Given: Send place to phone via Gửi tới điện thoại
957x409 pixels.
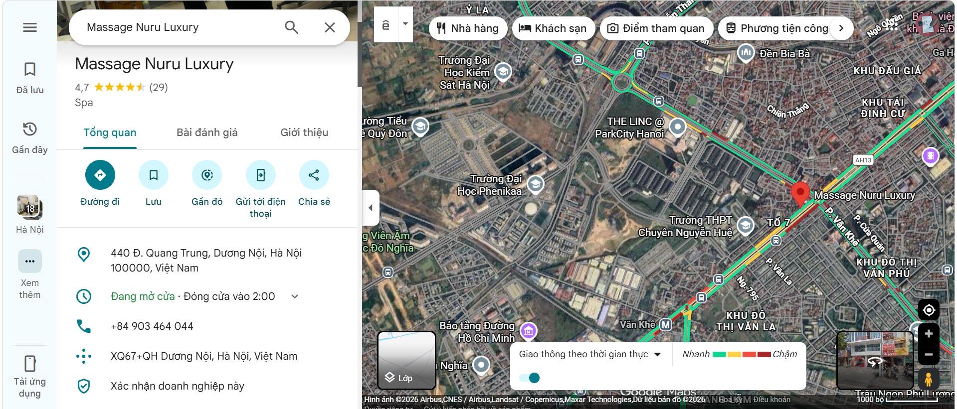Looking at the screenshot, I should point(261,175).
